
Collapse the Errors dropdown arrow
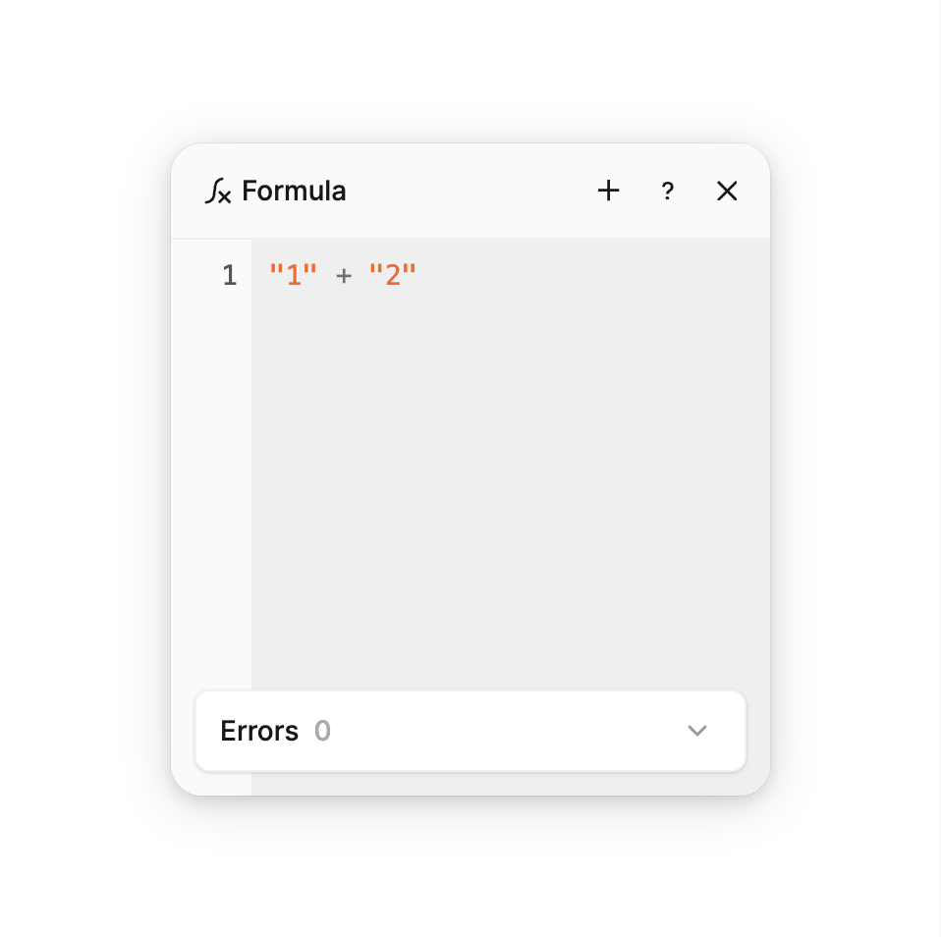(697, 731)
